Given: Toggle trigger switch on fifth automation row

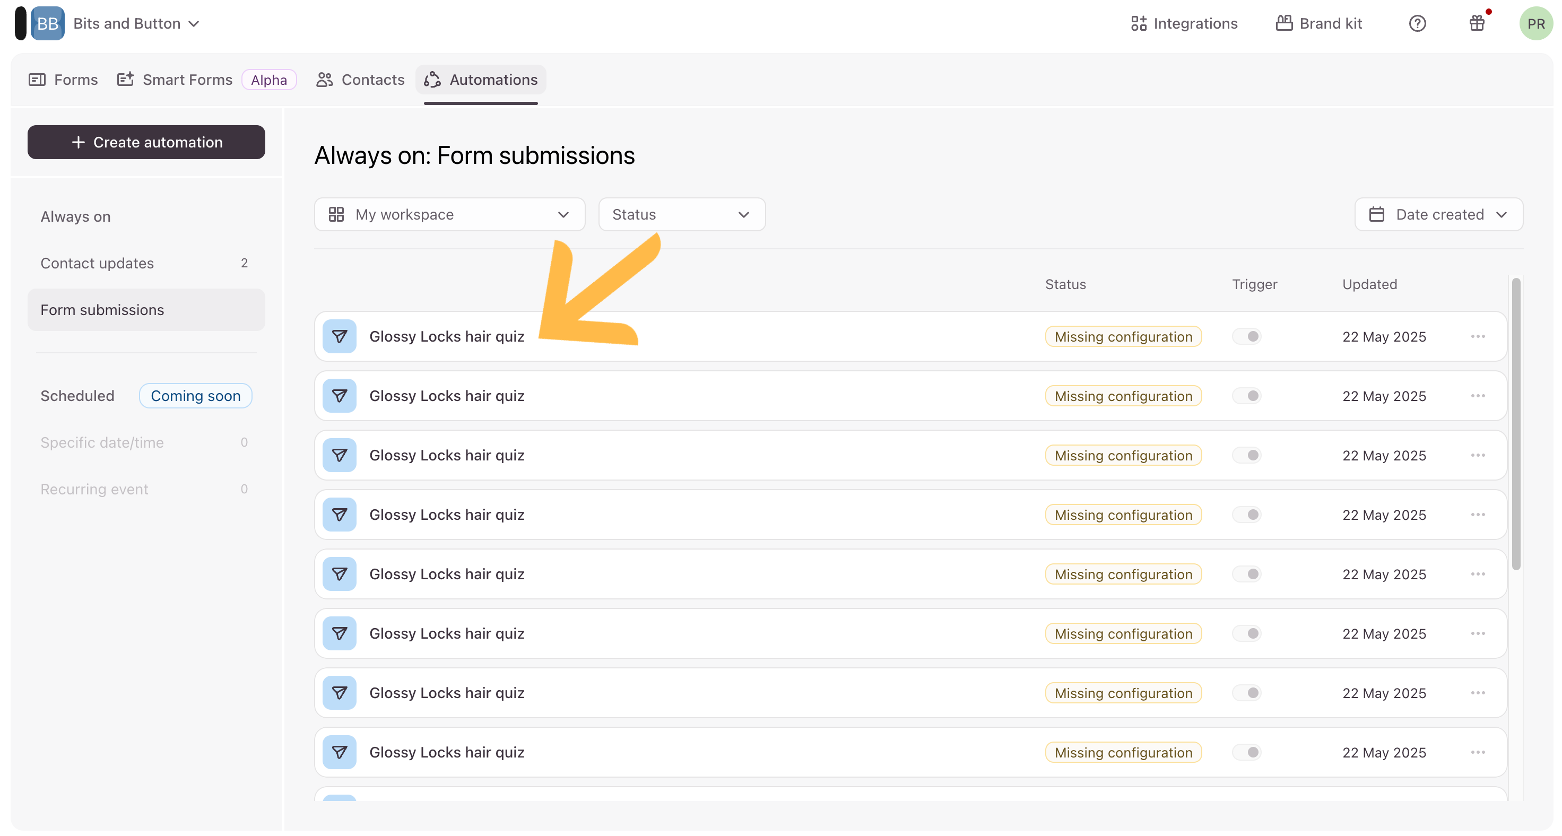Looking at the screenshot, I should 1247,574.
